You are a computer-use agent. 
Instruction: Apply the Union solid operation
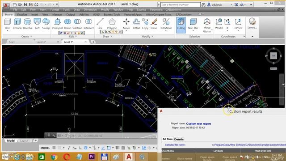point(67,24)
